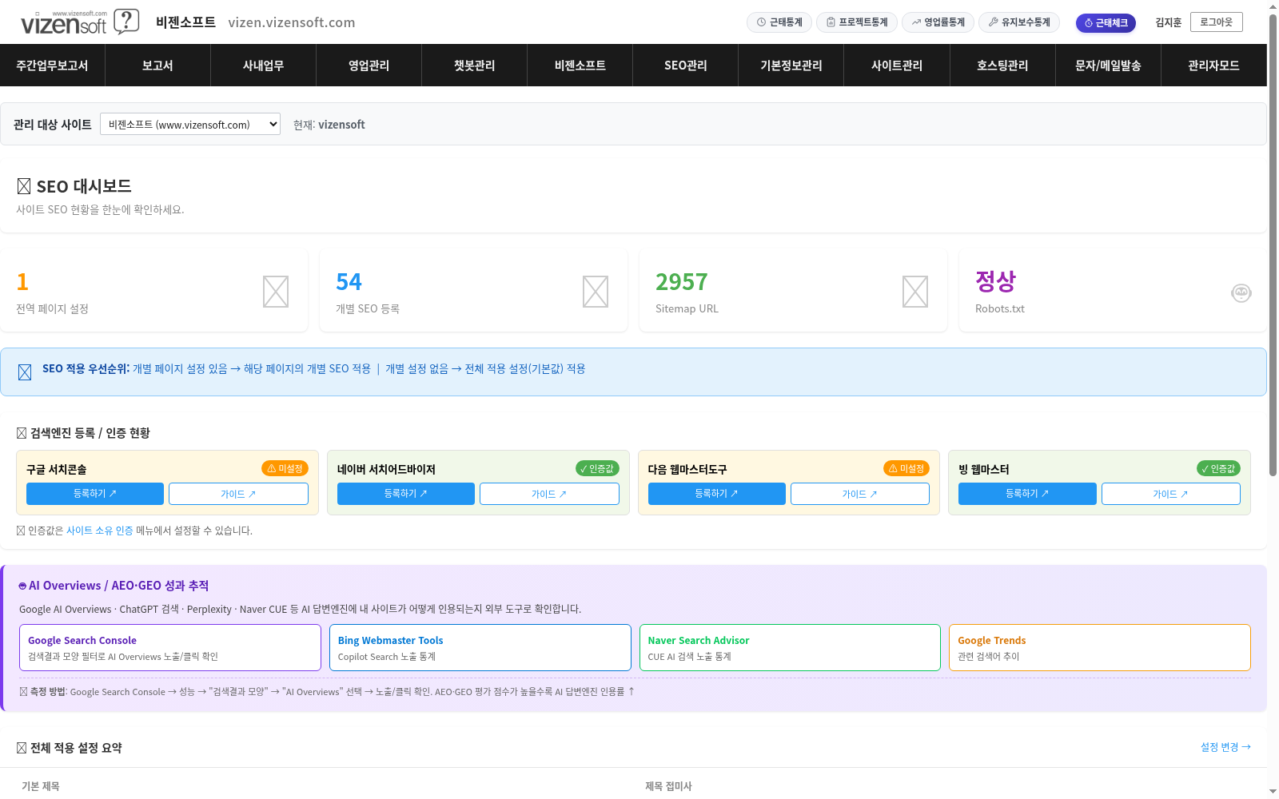Click the 전역 페이지 설정 count 1

22,282
